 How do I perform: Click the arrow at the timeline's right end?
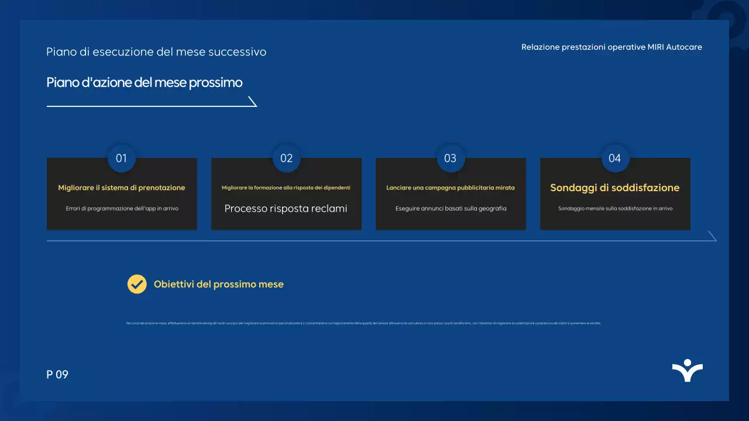tap(712, 235)
